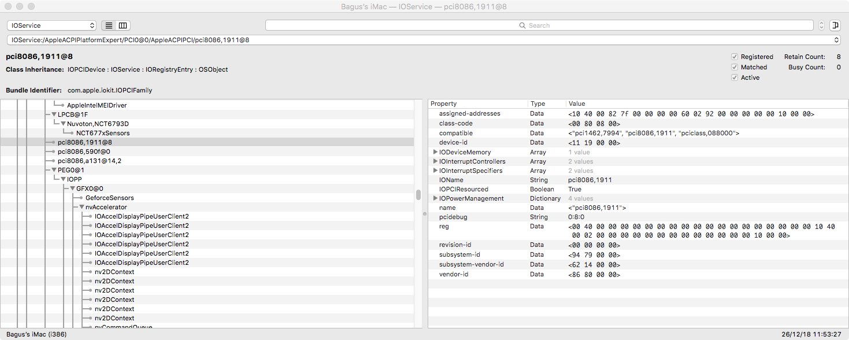Expand the IOPowerManagement dictionary

click(435, 198)
